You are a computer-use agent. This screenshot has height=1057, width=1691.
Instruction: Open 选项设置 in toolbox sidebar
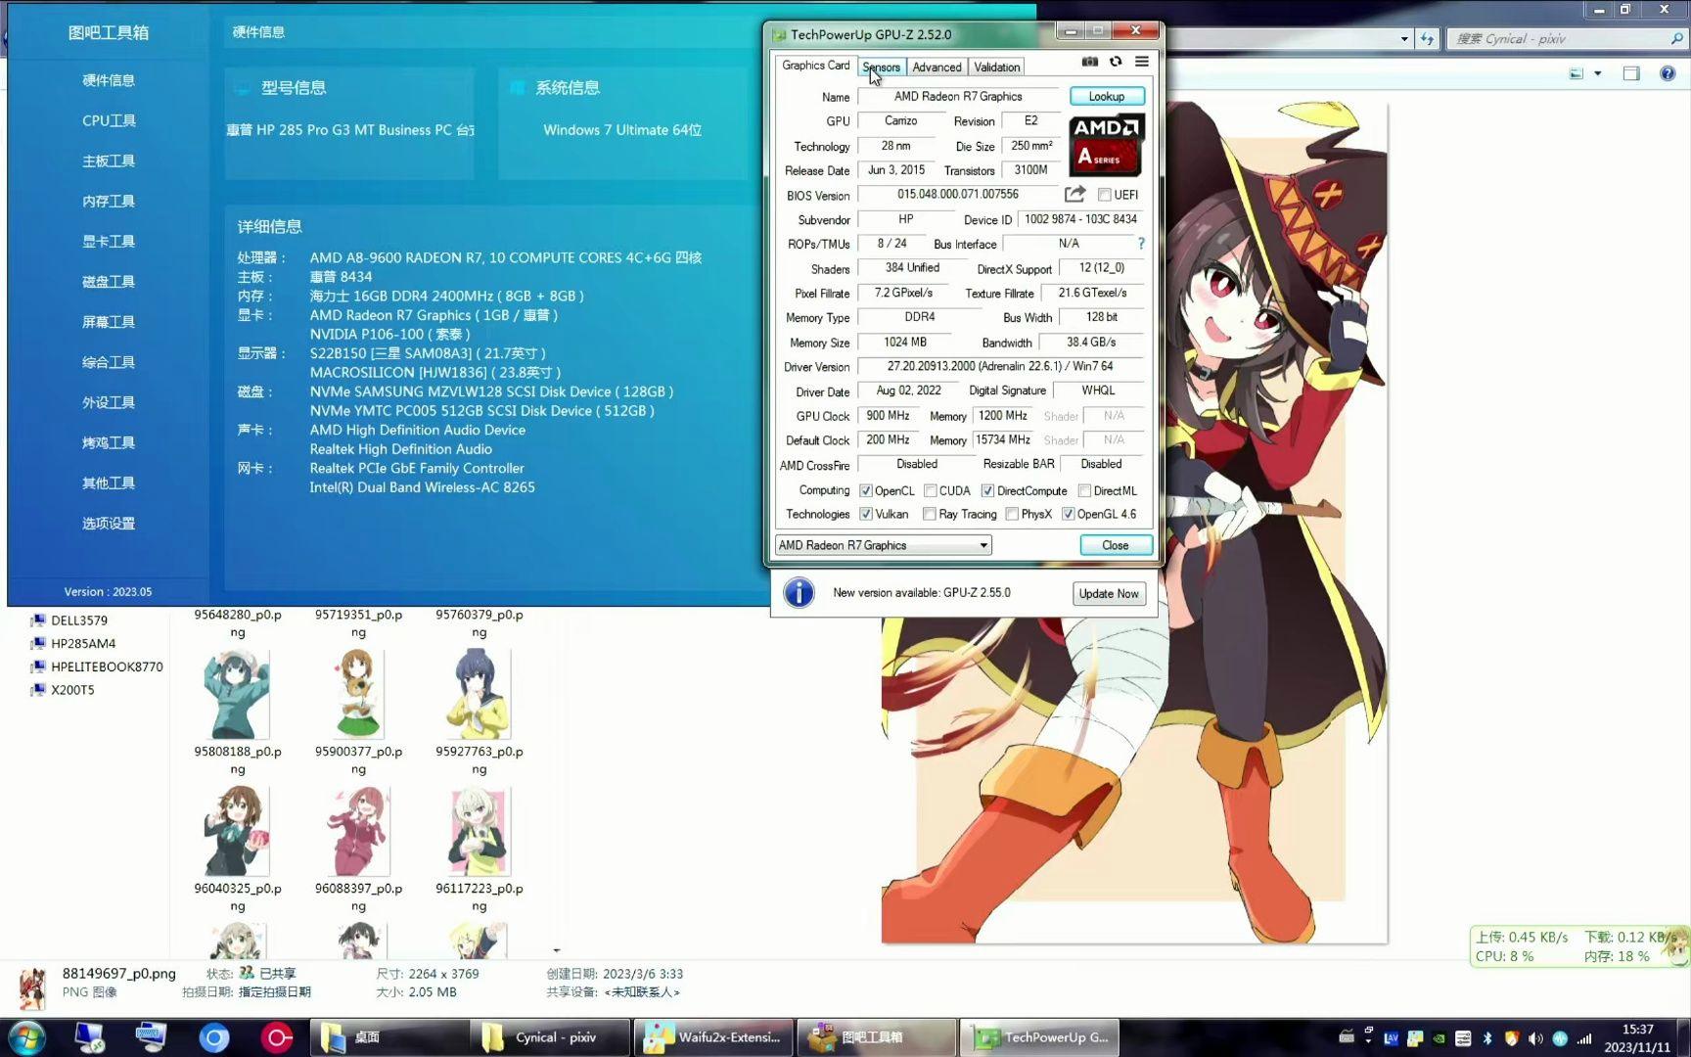point(109,523)
